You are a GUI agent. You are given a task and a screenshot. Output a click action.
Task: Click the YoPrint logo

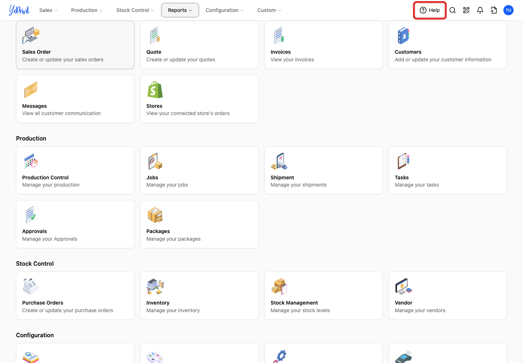tap(19, 10)
